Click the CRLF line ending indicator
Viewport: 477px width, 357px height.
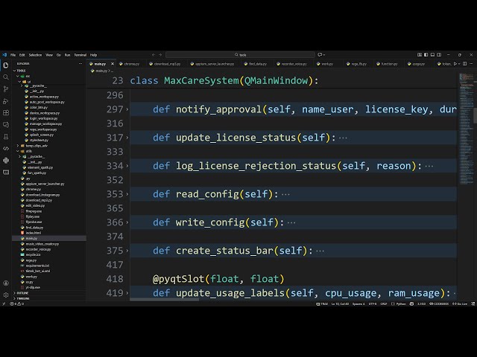click(384, 303)
